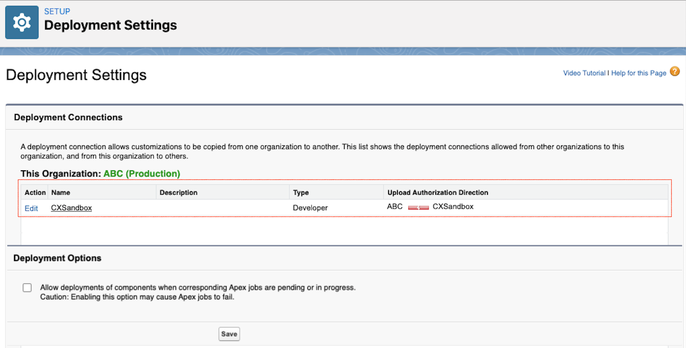This screenshot has width=686, height=348.
Task: Click the ABC (Production) organization name
Action: [142, 174]
